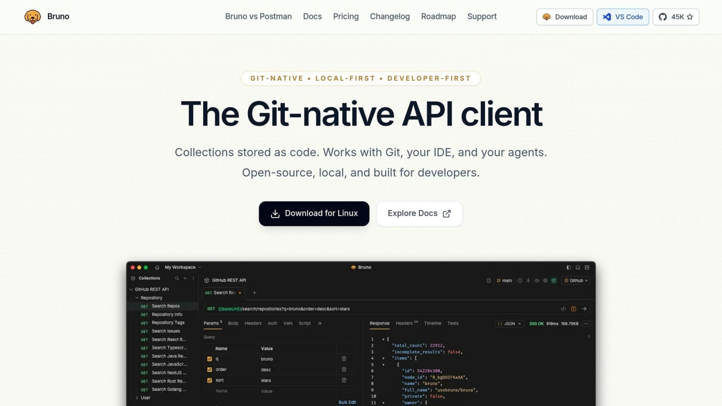The height and width of the screenshot is (406, 722).
Task: Open the My Workspace dropdown
Action: point(183,267)
